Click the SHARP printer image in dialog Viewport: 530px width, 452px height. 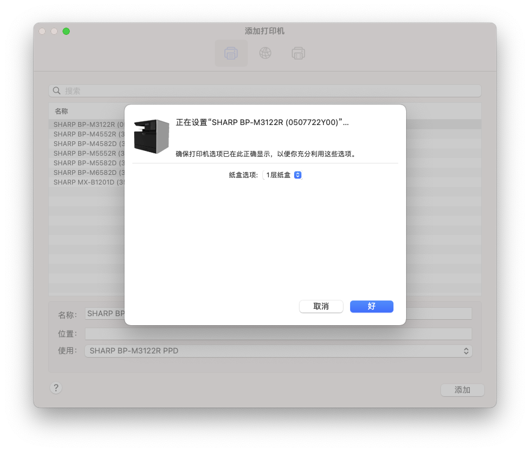(x=151, y=136)
